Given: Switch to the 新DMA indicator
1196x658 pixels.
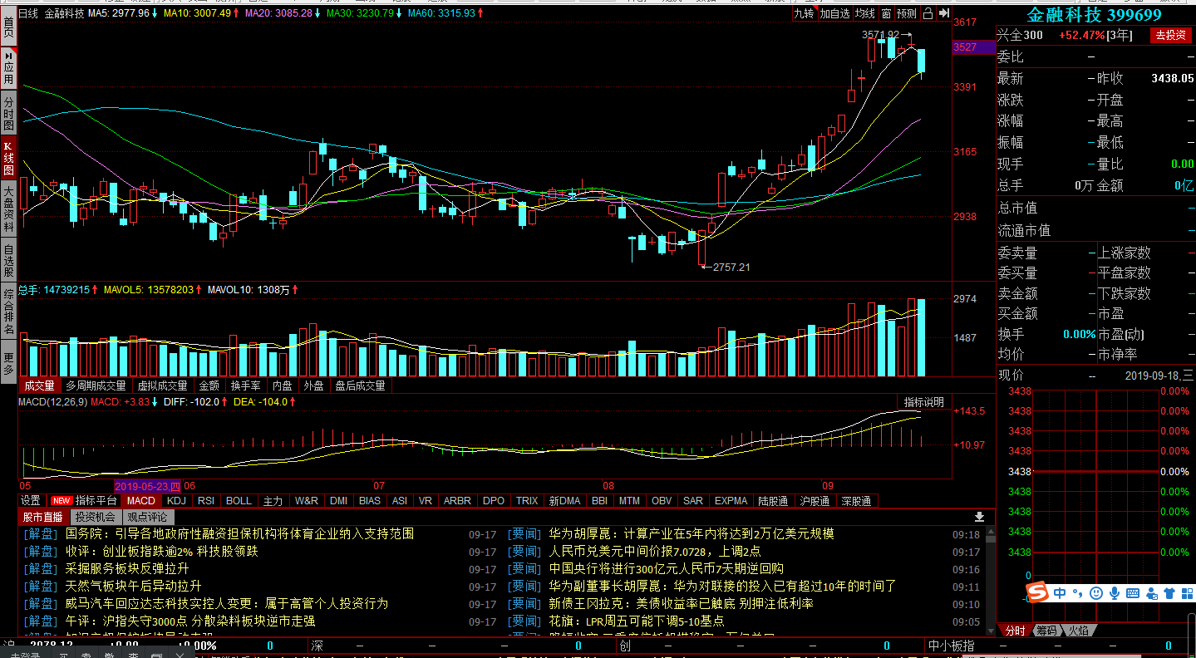Looking at the screenshot, I should click(x=564, y=501).
